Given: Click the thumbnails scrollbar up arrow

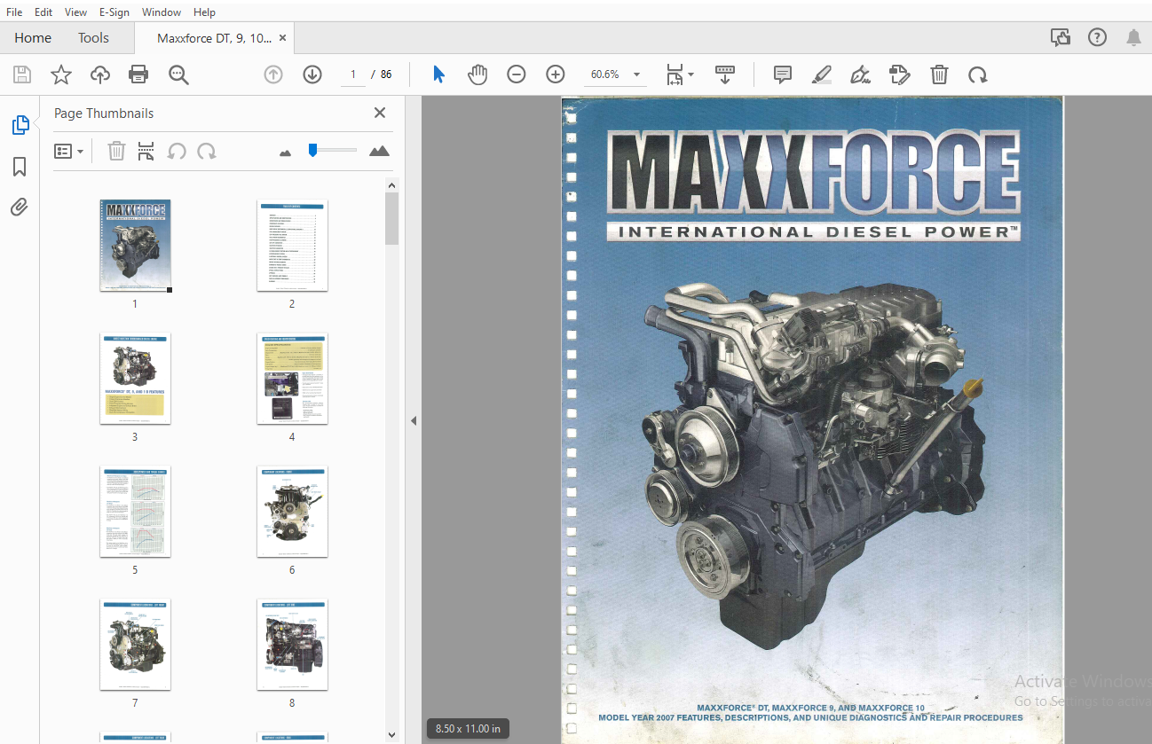Looking at the screenshot, I should [x=392, y=185].
